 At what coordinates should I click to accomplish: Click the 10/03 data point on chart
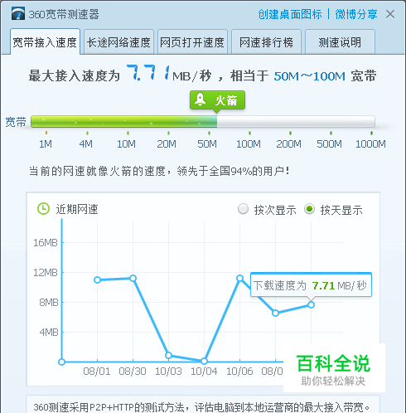pyautogui.click(x=168, y=355)
